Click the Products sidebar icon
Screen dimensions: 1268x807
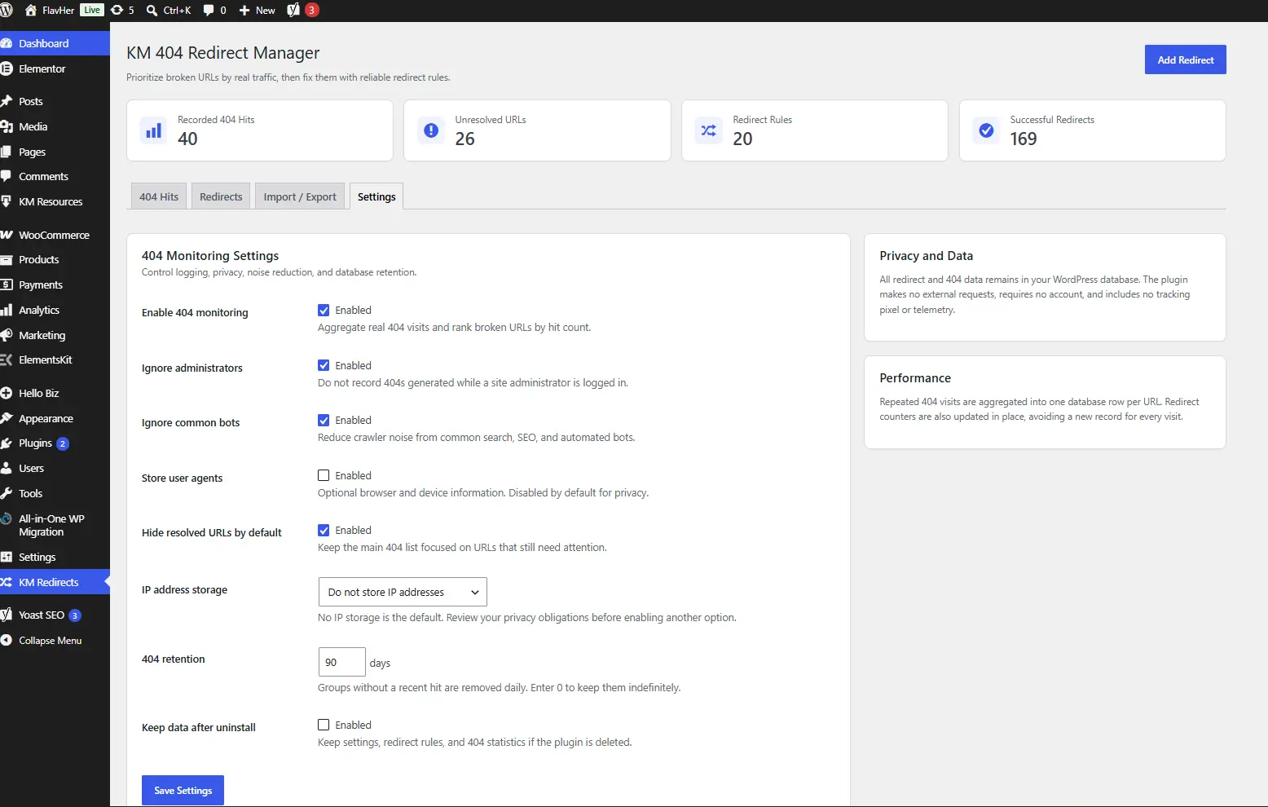tap(6, 259)
